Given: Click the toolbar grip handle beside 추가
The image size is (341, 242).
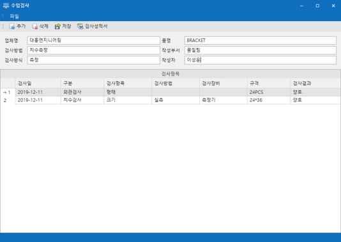Looking at the screenshot, I should (x=3, y=26).
